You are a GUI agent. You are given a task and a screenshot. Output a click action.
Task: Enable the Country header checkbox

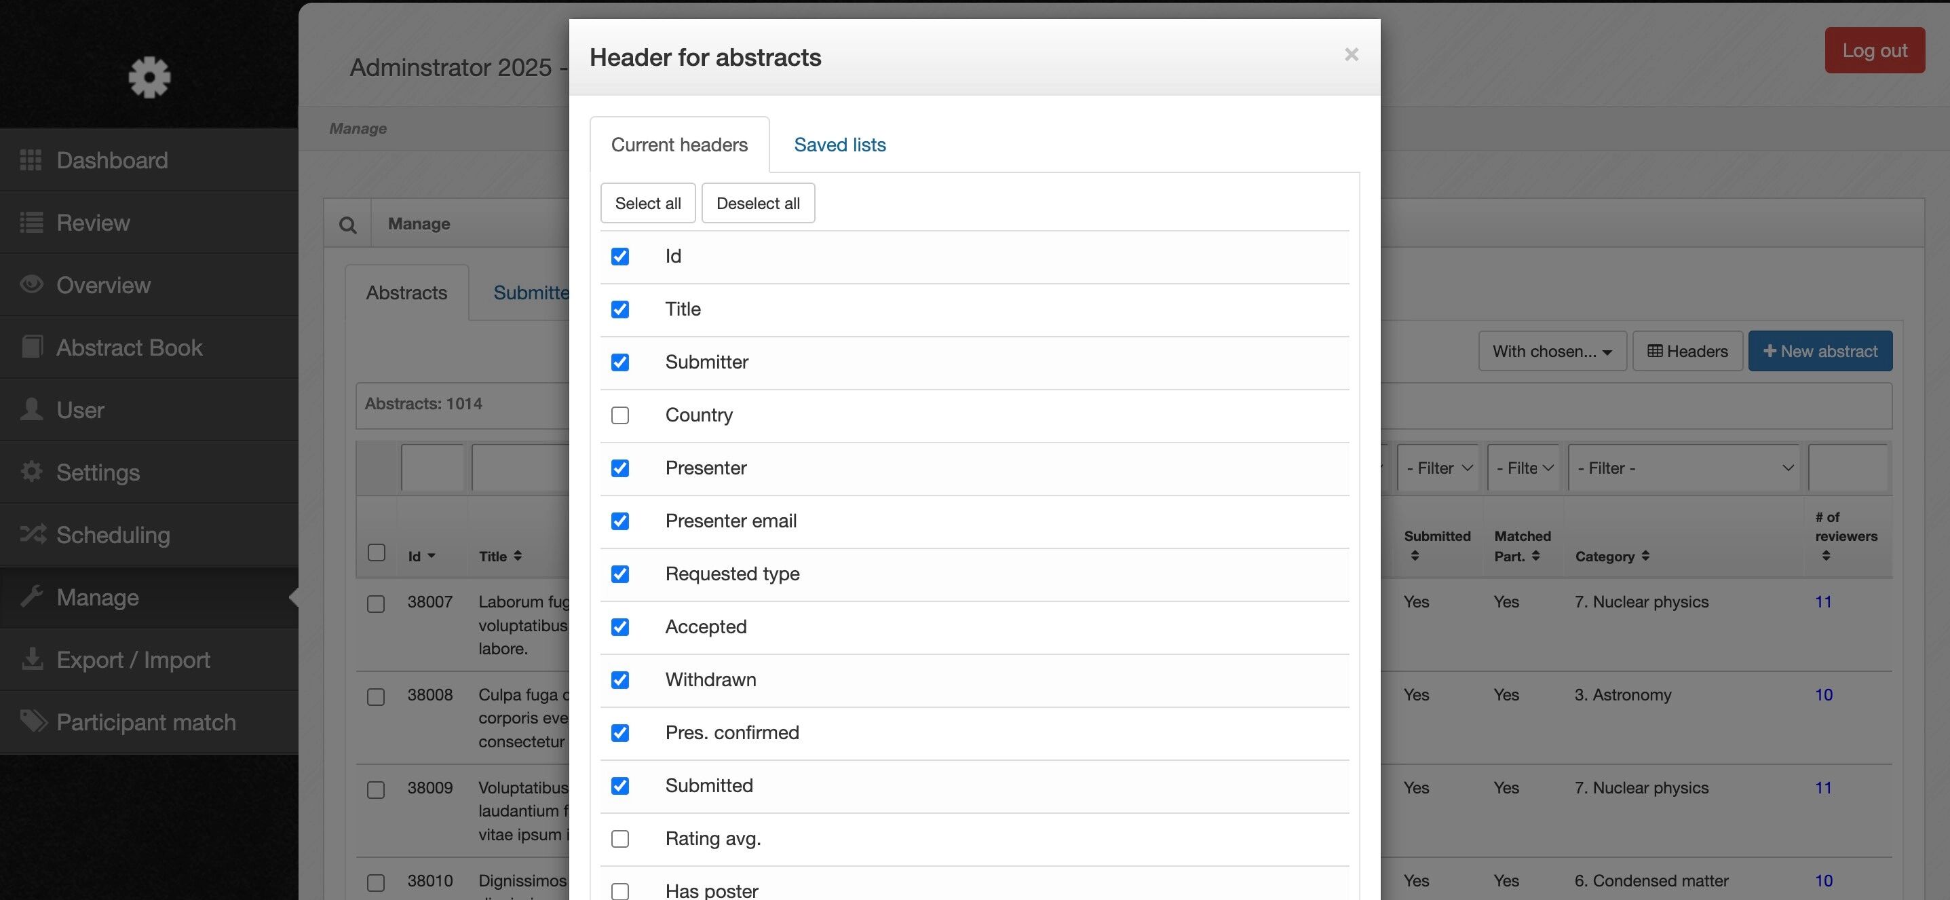coord(620,415)
